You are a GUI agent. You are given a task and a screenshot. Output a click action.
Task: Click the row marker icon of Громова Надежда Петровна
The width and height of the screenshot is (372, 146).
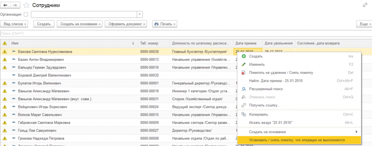pyautogui.click(x=14, y=138)
